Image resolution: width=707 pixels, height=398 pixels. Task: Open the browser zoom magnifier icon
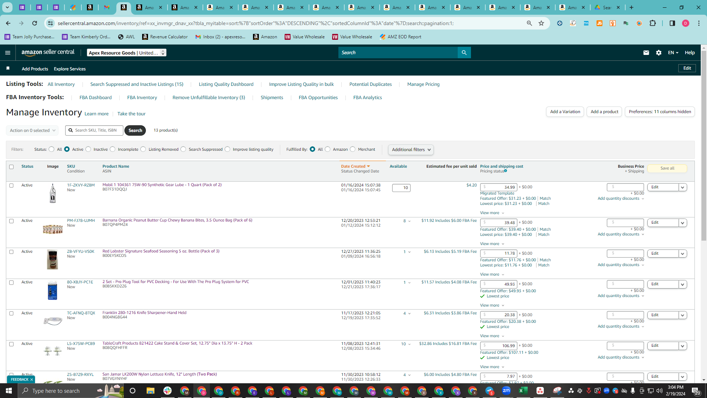[530, 23]
